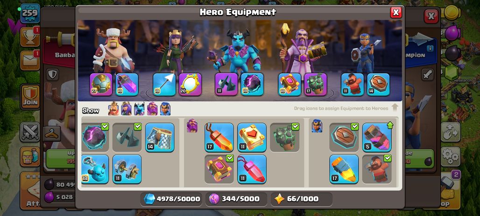Select the Healing Tome level 11 equipment
Screen dimensions: 480x216
click(x=252, y=137)
